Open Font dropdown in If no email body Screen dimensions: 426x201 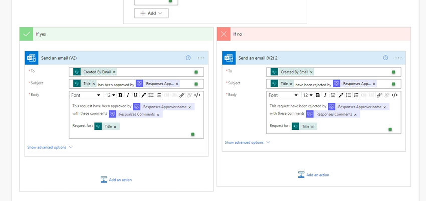click(283, 95)
